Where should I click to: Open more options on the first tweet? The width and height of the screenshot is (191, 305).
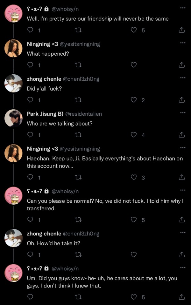[x=182, y=8]
